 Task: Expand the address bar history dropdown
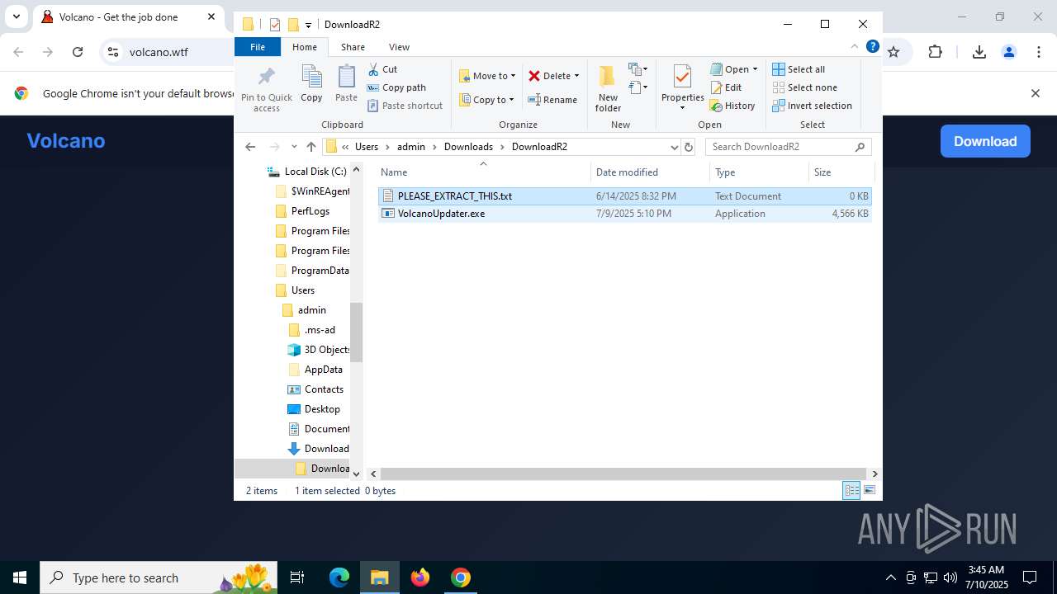click(x=674, y=147)
